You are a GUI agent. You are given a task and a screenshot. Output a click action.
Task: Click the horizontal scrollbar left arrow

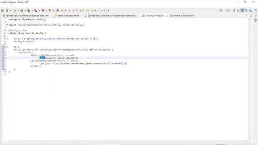pyautogui.click(x=10, y=141)
